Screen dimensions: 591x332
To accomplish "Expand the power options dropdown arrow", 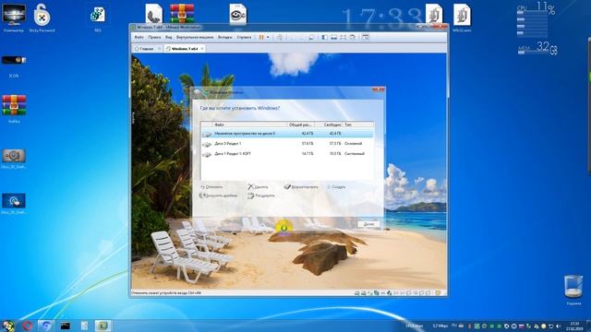I will [x=268, y=37].
